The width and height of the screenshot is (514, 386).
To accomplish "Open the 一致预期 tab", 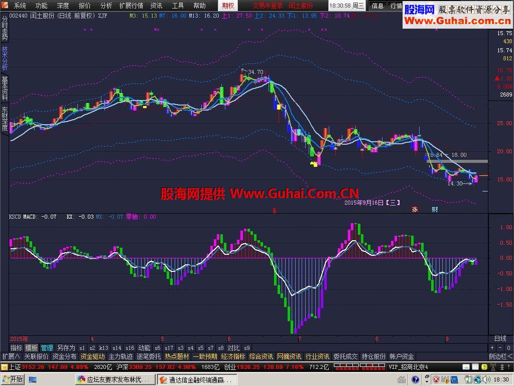I will tap(205, 356).
